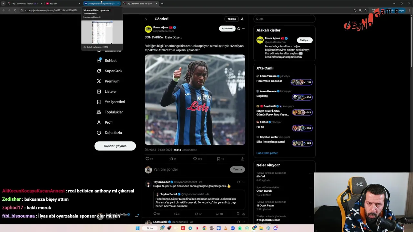This screenshot has width=413, height=232.
Task: Open reply filter settings icon beside Yanıtla
Action: click(x=242, y=19)
